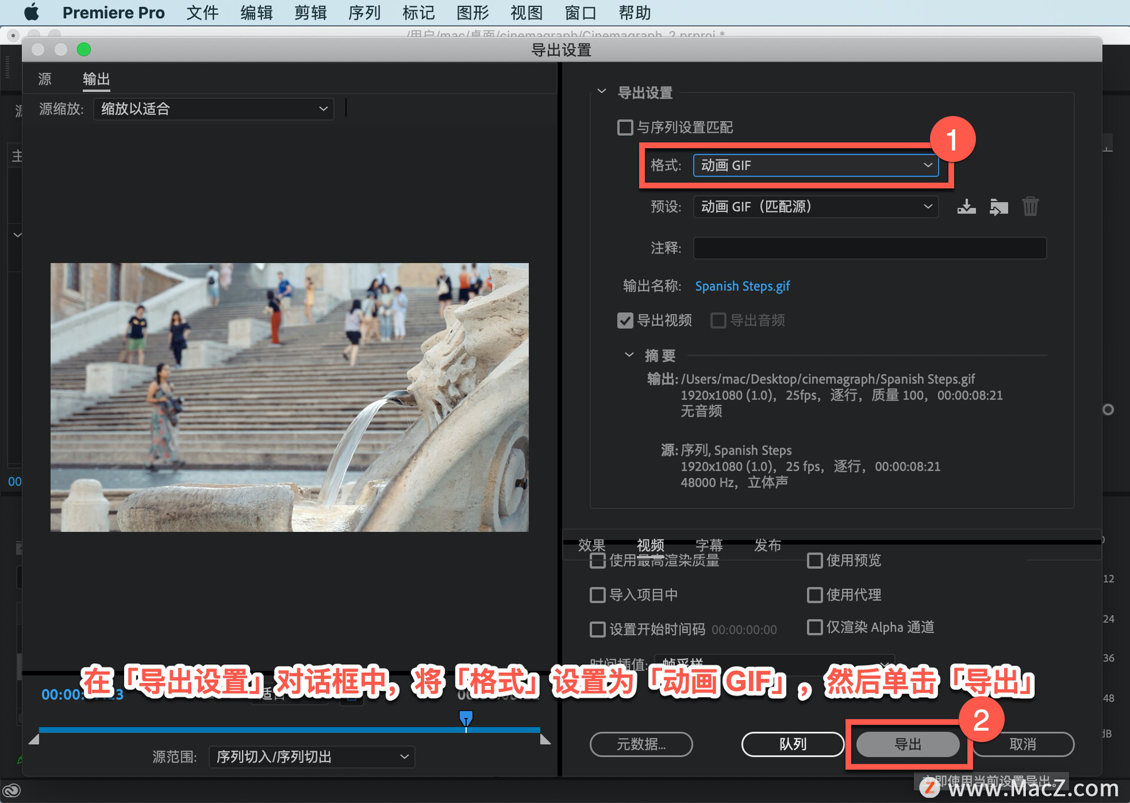Open the Premiere Pro application menu

pos(113,12)
